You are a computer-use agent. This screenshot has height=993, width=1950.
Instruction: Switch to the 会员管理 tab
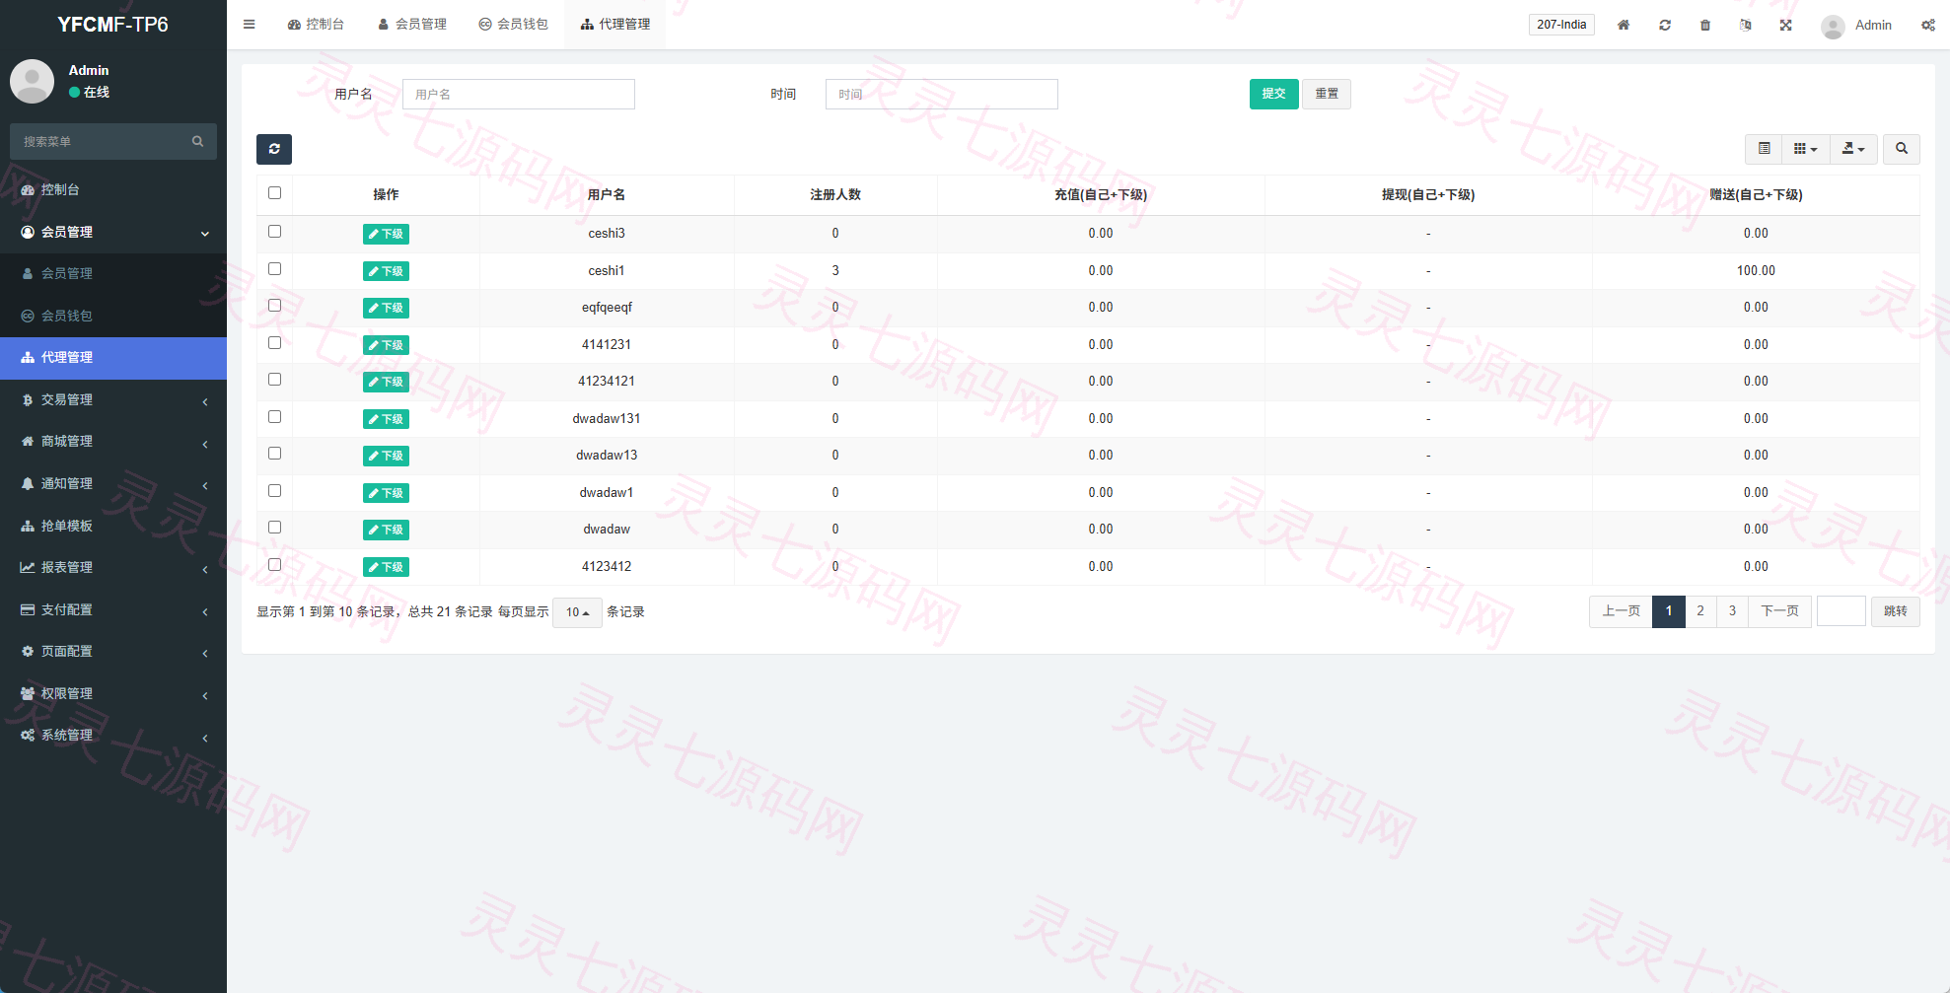412,25
